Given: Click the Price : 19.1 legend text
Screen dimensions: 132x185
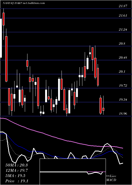Looking at the screenshot, I should [17, 181].
